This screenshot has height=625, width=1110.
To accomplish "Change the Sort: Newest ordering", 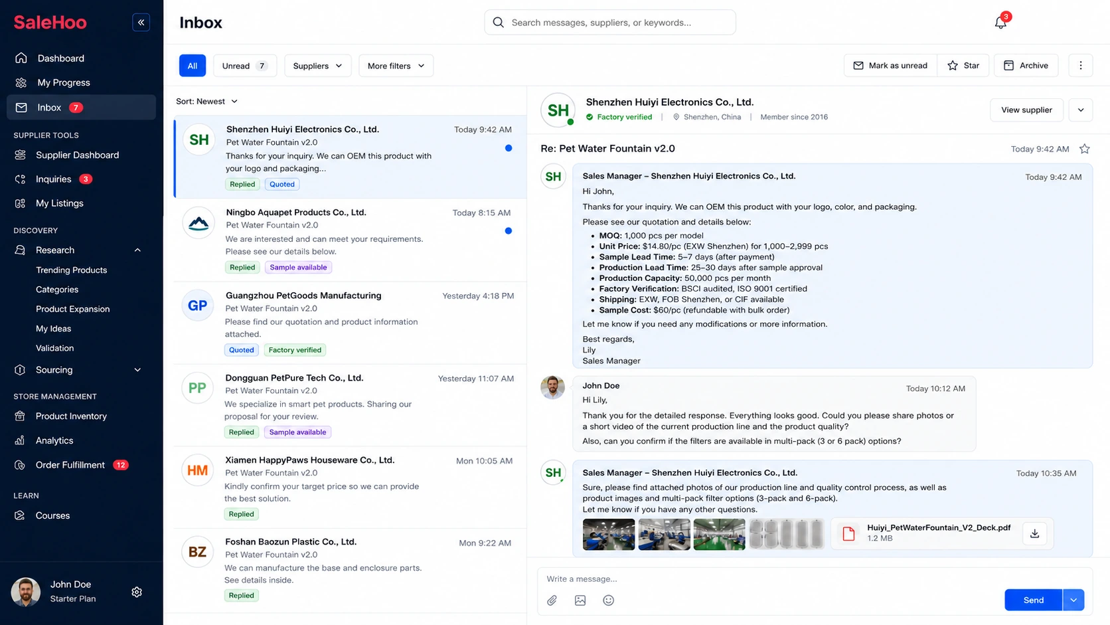I will coord(206,102).
